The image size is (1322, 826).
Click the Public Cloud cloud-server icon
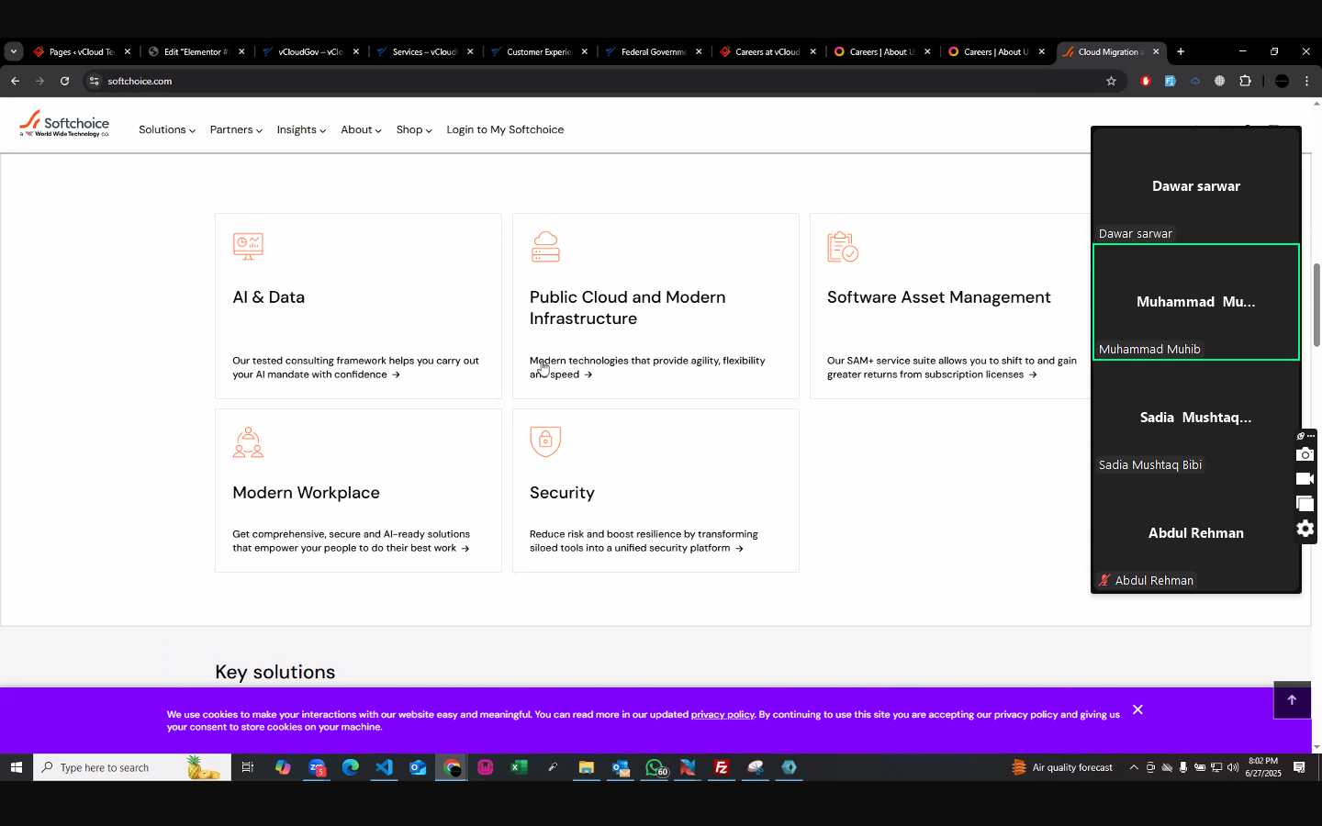[545, 247]
